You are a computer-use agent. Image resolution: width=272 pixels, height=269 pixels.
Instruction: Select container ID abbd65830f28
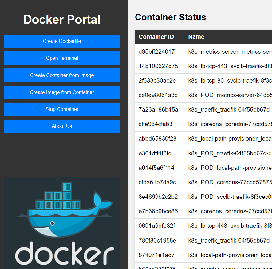click(x=157, y=139)
